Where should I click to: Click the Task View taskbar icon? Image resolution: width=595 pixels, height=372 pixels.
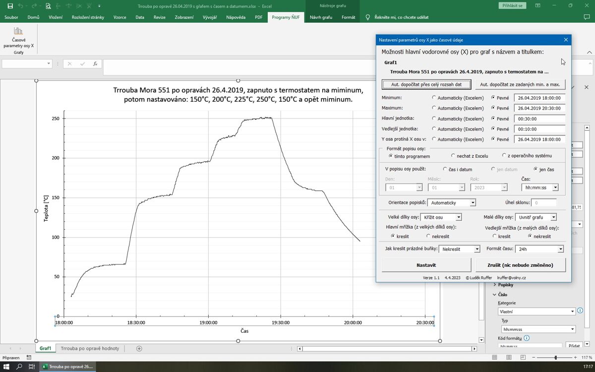click(x=32, y=367)
